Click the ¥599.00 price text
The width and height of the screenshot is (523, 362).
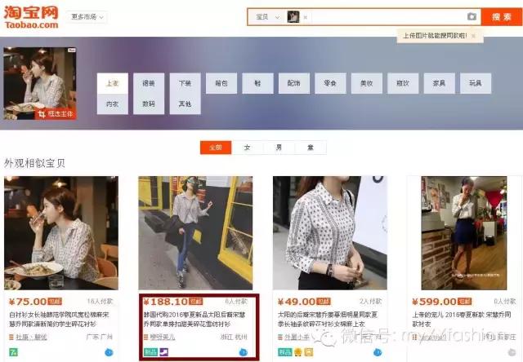(435, 302)
